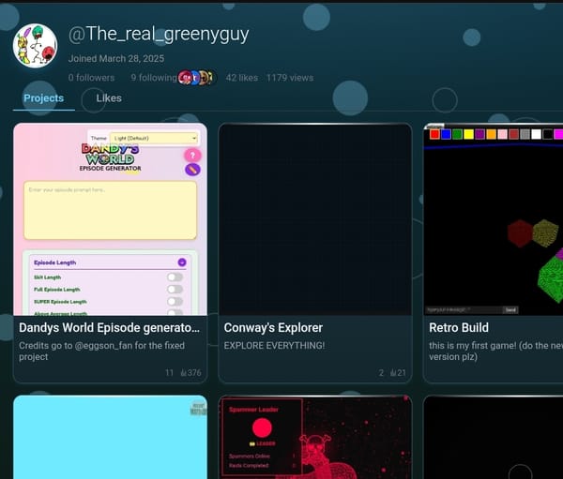
Task: Switch to the Projects tab
Action: point(44,97)
